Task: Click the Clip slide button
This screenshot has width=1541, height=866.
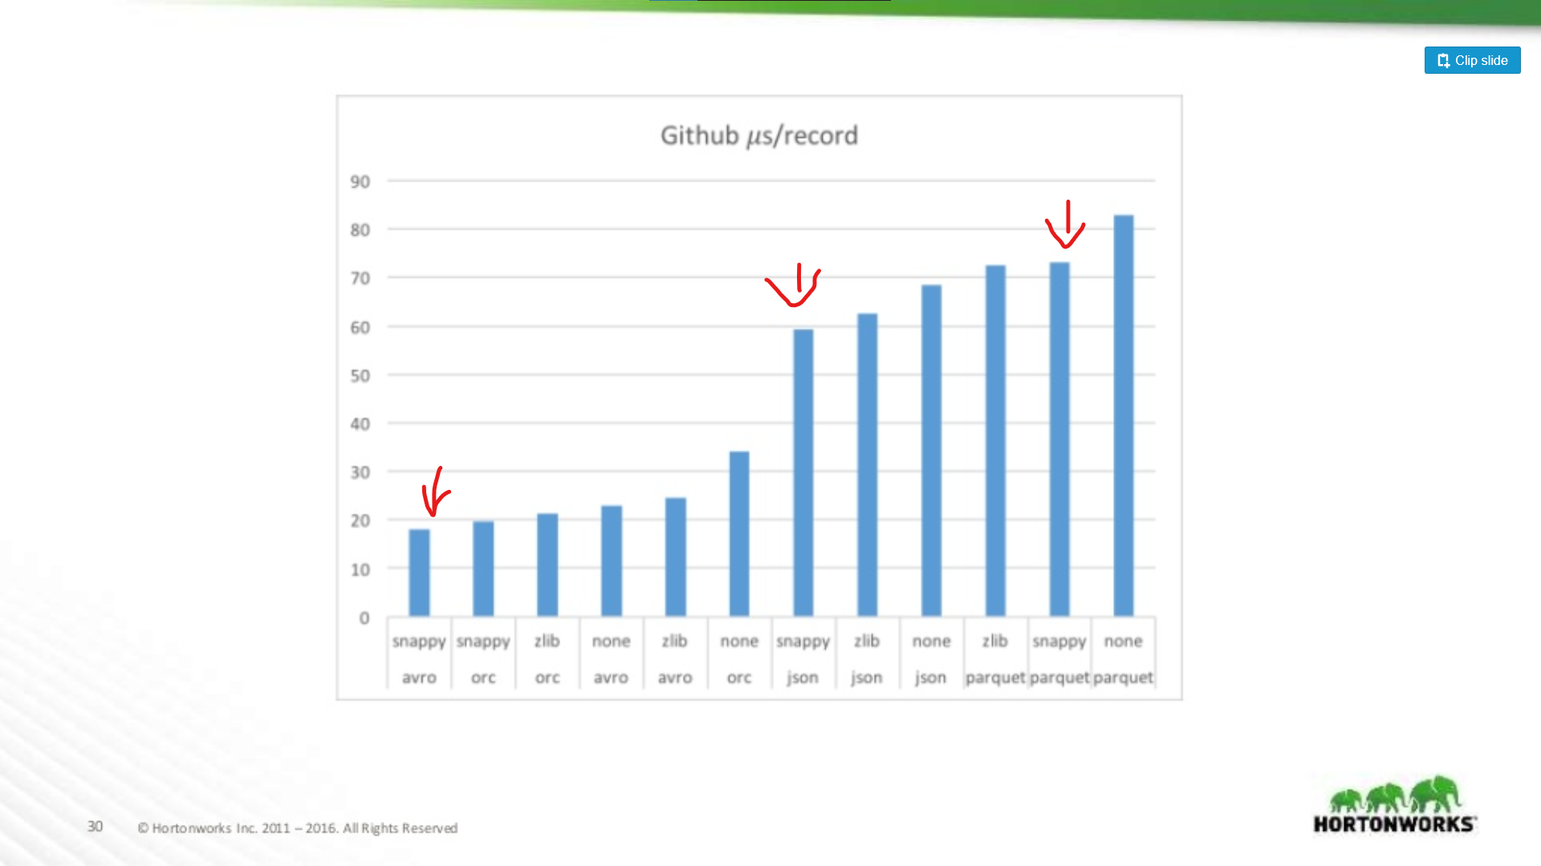Action: 1472,60
